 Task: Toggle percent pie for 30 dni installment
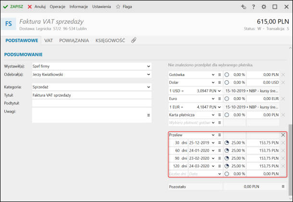click(x=227, y=143)
